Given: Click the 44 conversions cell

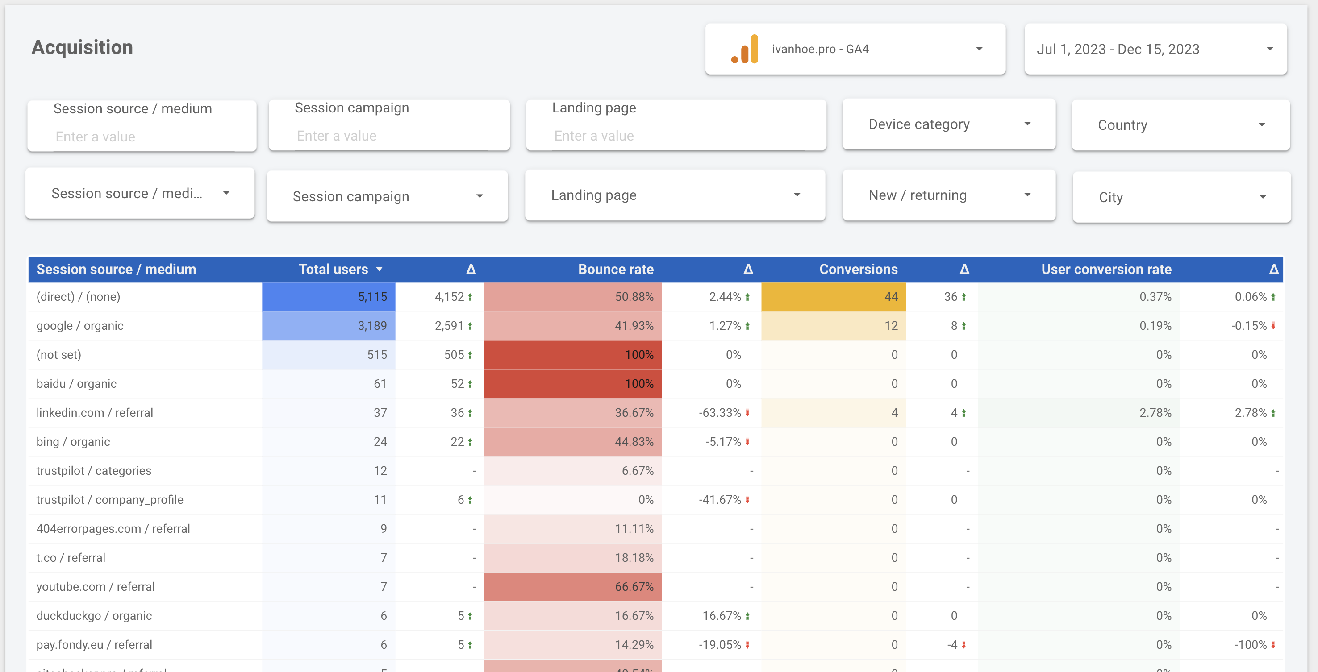Looking at the screenshot, I should 834,297.
